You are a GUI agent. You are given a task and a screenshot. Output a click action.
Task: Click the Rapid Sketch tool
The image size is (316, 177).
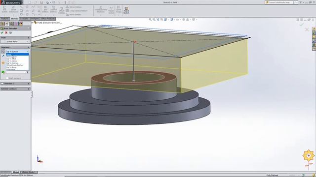(x=126, y=10)
